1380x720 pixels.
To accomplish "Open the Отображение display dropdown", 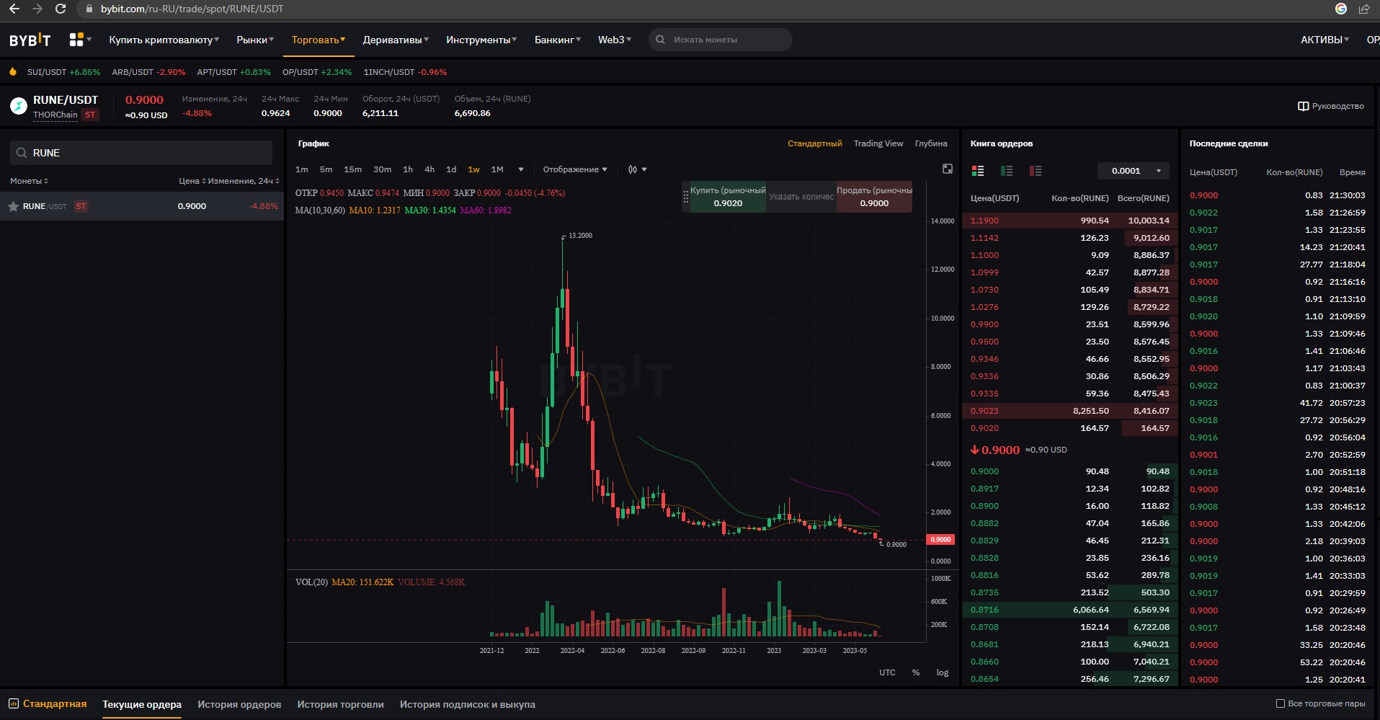I will click(x=575, y=169).
